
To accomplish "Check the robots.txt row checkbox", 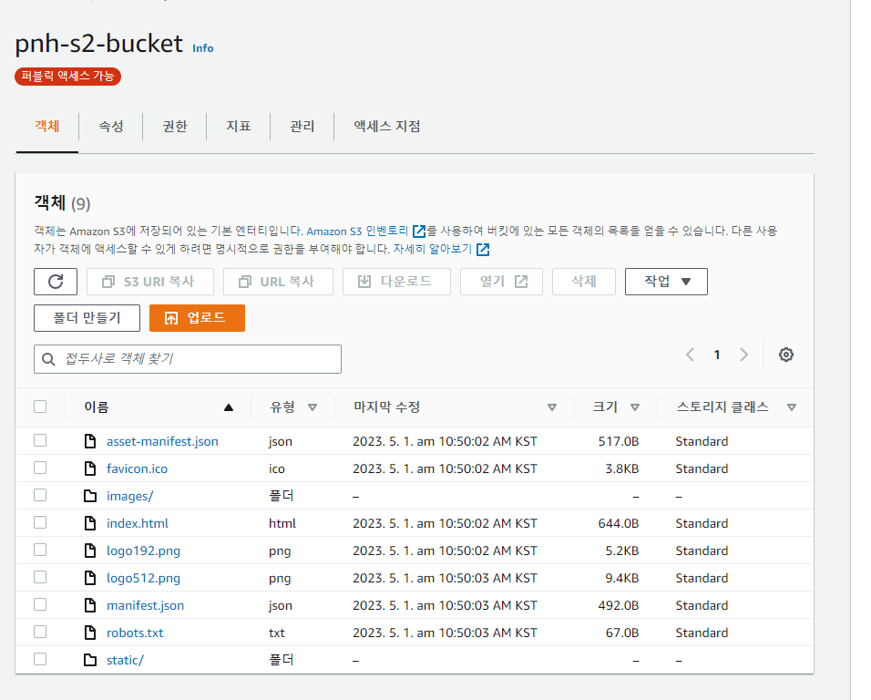I will tap(40, 632).
